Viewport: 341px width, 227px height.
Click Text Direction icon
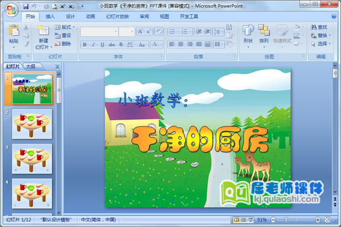(x=230, y=27)
